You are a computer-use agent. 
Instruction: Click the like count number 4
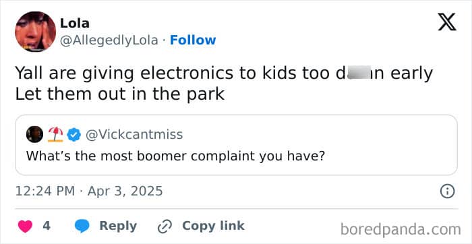47,226
